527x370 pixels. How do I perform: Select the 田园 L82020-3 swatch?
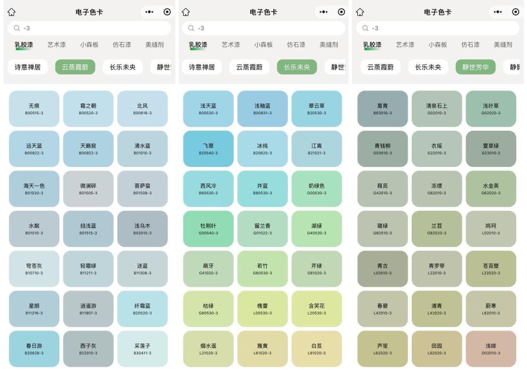(x=436, y=349)
